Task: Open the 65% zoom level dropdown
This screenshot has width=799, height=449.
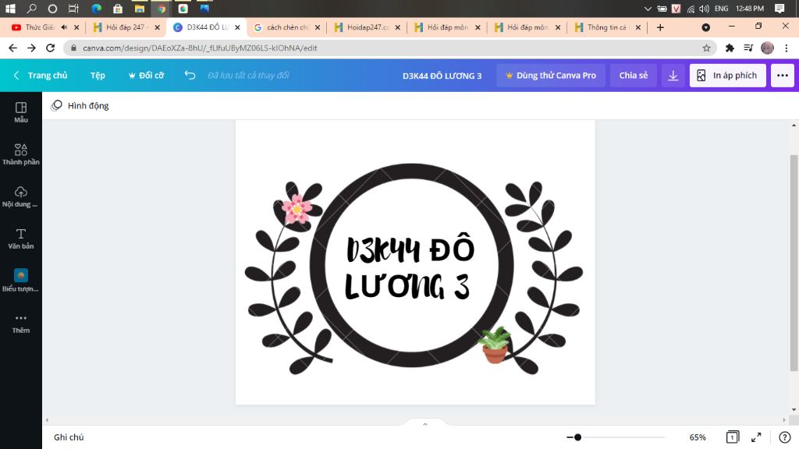Action: point(698,437)
